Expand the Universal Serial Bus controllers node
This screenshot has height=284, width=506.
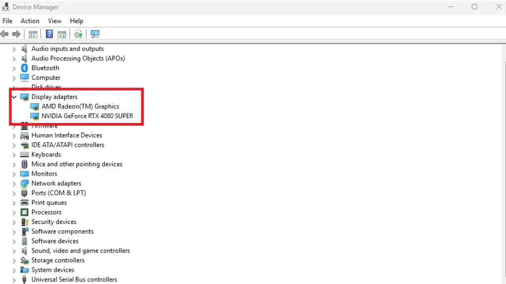coord(14,280)
